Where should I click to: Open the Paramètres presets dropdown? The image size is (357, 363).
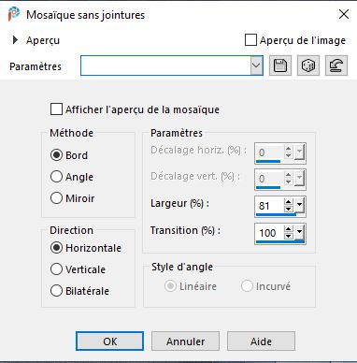[x=256, y=65]
